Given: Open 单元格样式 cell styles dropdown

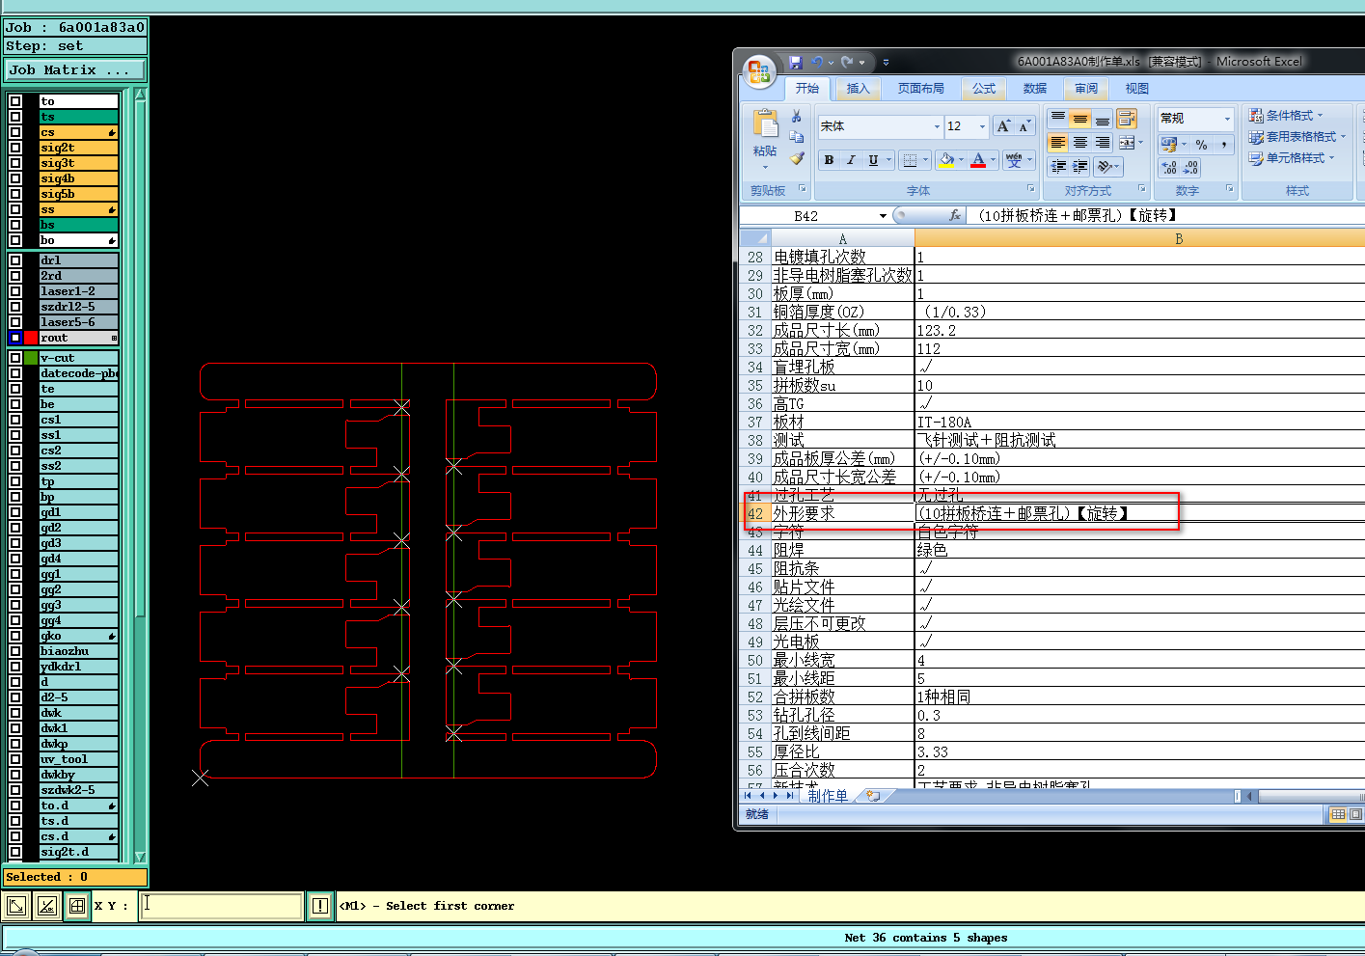Looking at the screenshot, I should pyautogui.click(x=1293, y=158).
